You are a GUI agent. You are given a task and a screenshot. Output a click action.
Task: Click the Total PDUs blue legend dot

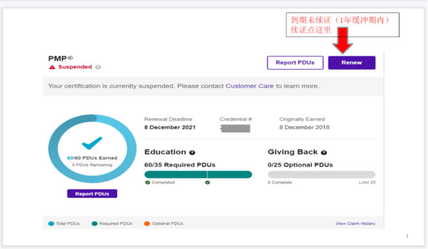(51, 224)
